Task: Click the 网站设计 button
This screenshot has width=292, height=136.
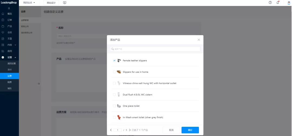Action: (51, 3)
